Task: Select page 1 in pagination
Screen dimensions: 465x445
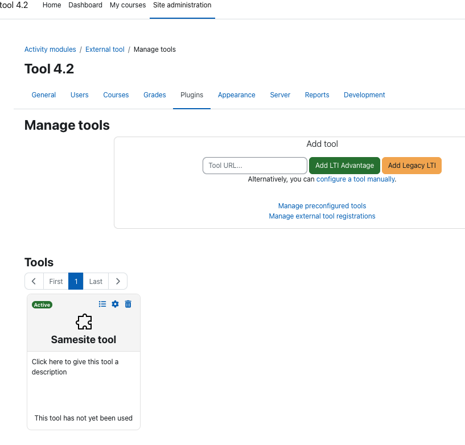Action: pos(76,281)
